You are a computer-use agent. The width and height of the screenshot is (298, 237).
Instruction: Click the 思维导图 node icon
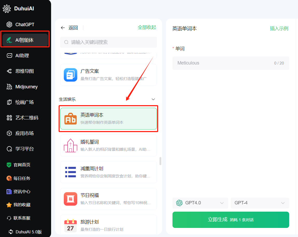[x=9, y=71]
